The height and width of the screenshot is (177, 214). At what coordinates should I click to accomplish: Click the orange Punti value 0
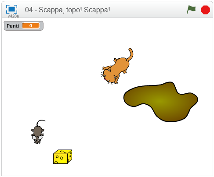click(x=31, y=26)
